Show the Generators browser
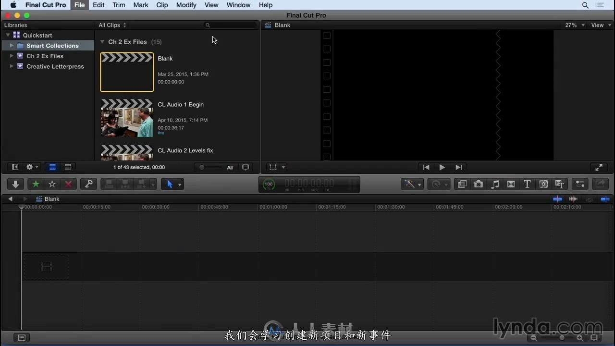The height and width of the screenshot is (346, 615). [543, 184]
